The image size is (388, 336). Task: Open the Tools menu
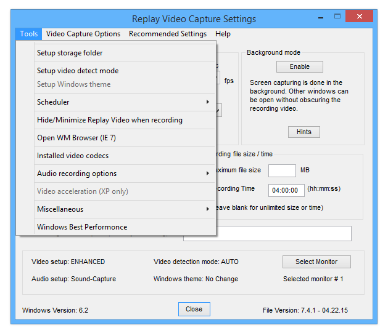pos(29,34)
